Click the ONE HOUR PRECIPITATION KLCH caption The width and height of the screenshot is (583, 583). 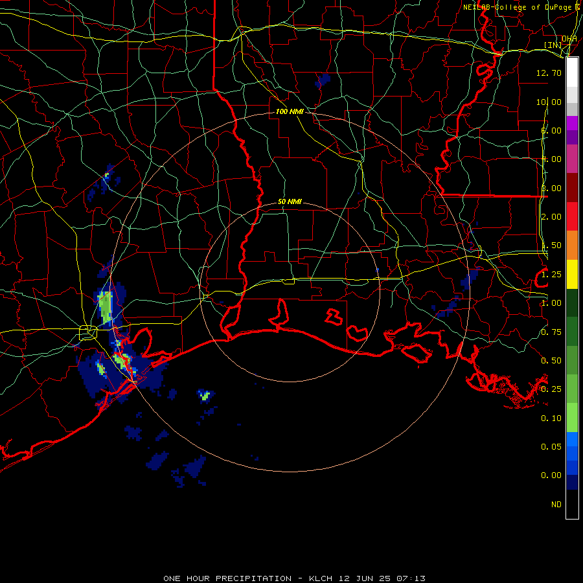pyautogui.click(x=294, y=578)
